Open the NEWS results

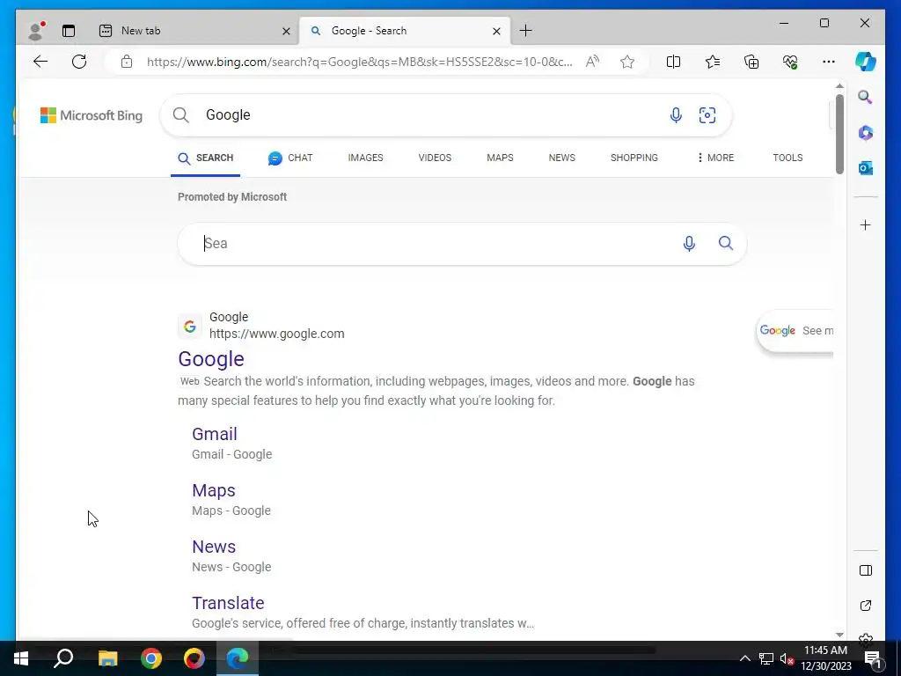(562, 158)
